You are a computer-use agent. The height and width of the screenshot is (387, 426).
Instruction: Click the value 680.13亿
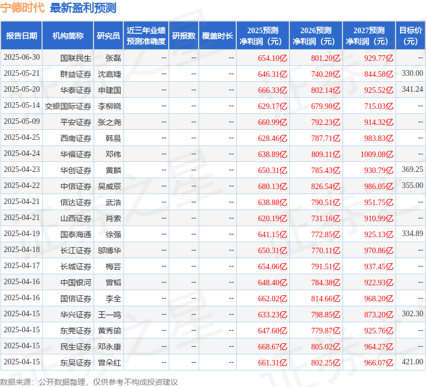pos(272,186)
